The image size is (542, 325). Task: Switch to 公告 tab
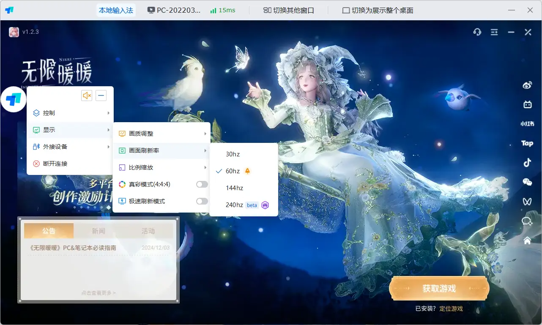pyautogui.click(x=49, y=231)
